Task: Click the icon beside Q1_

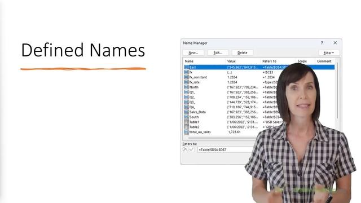Action: coord(187,92)
